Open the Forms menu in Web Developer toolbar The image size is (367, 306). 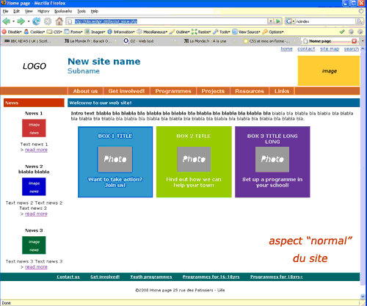coord(73,32)
